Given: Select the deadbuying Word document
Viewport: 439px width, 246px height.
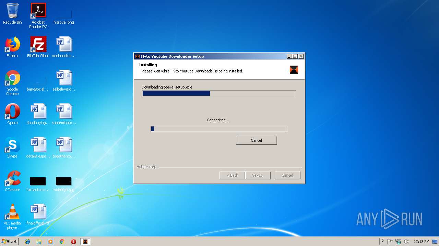Looking at the screenshot, I should coord(38,114).
